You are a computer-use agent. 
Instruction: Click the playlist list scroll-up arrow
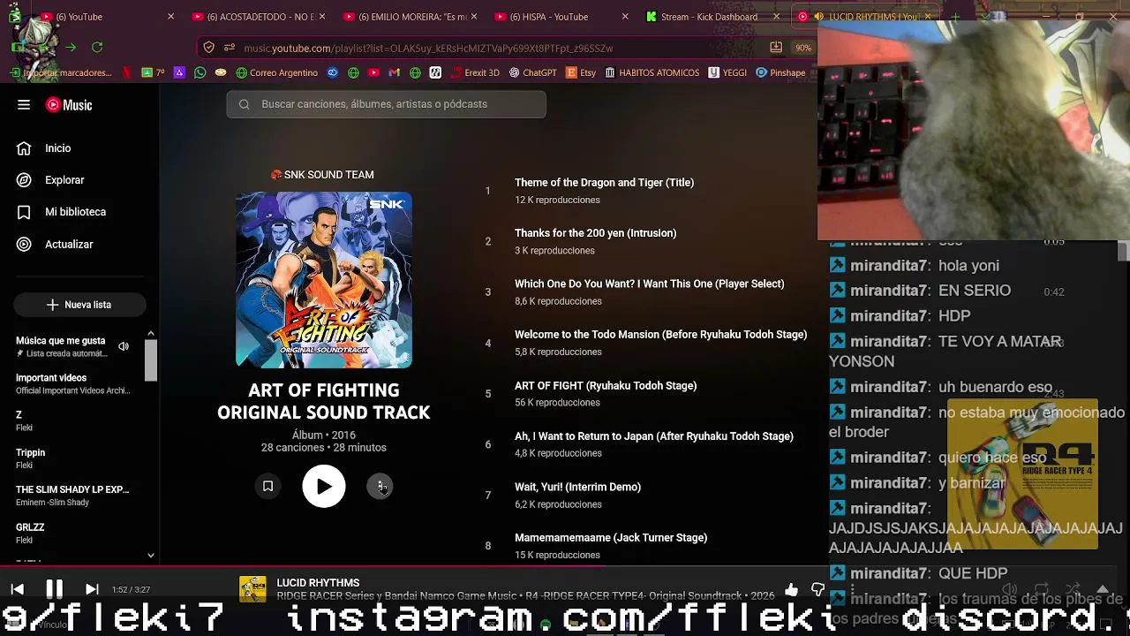pyautogui.click(x=151, y=334)
